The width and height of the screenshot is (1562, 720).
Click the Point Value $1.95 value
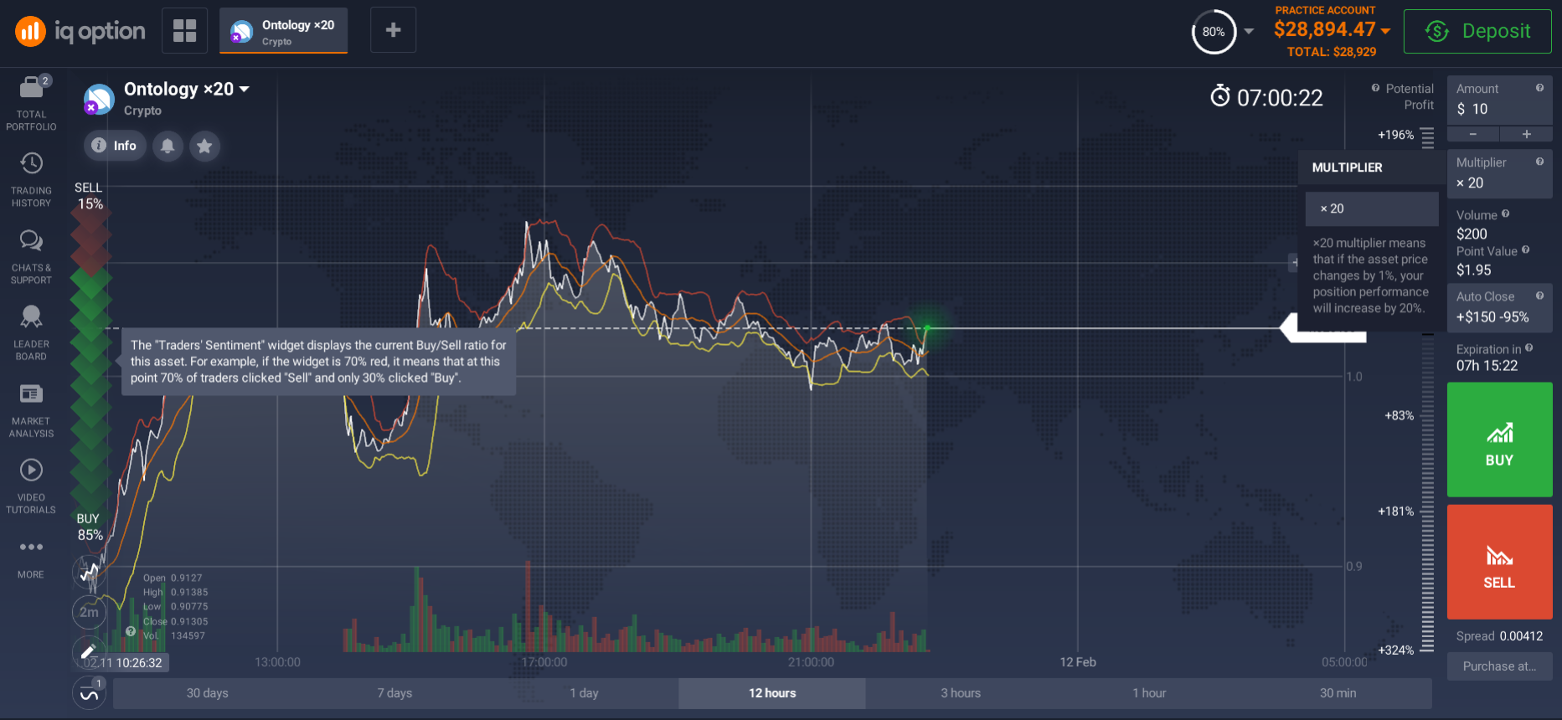(1473, 270)
